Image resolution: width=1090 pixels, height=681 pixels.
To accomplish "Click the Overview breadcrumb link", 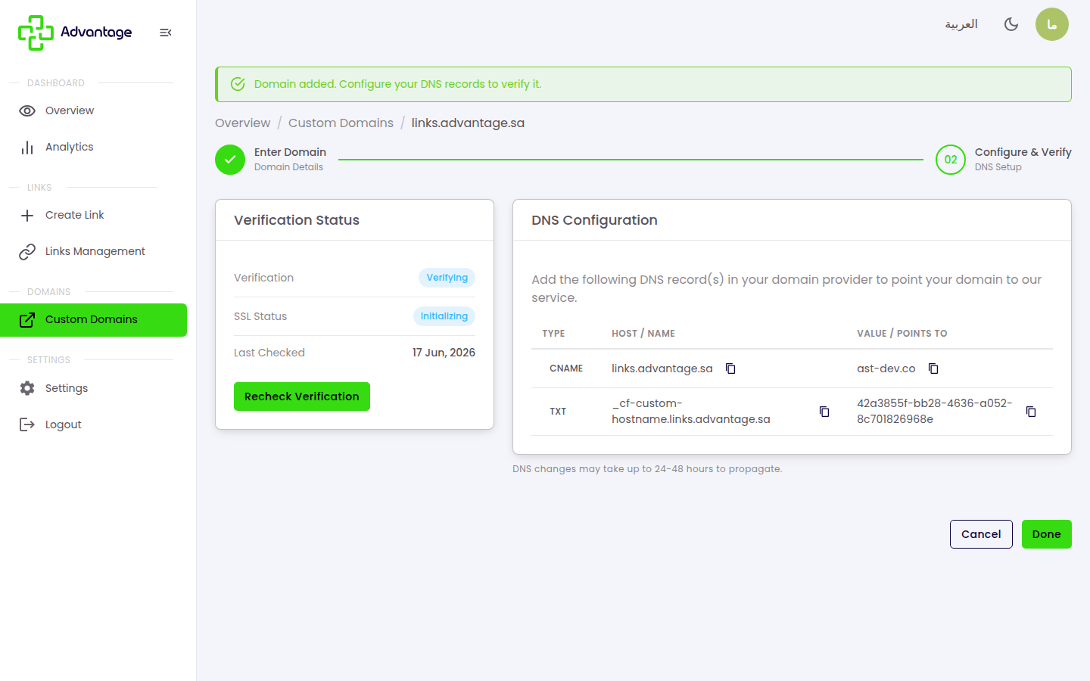I will click(242, 123).
